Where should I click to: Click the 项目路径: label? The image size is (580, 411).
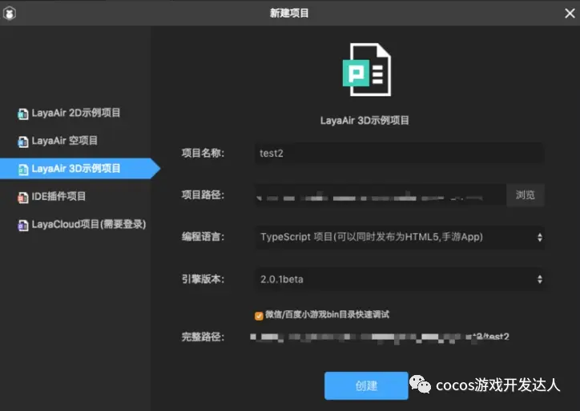point(203,194)
